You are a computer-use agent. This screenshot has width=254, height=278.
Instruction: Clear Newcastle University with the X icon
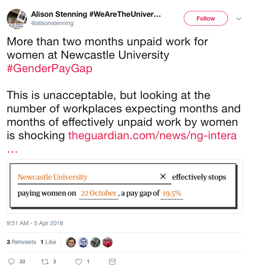pyautogui.click(x=163, y=177)
